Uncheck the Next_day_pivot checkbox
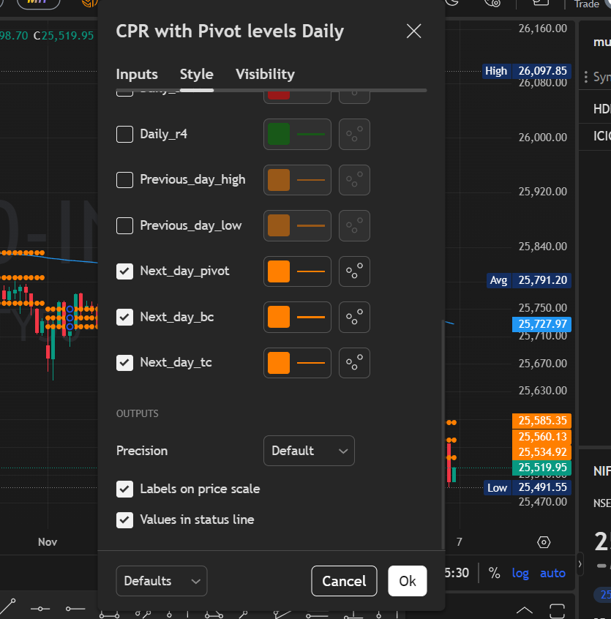 point(125,271)
